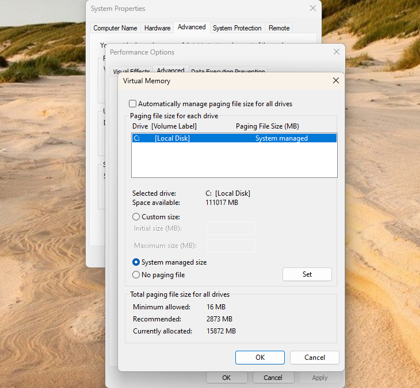Enable automatic paging file size management checkbox
This screenshot has width=420, height=388.
[132, 104]
